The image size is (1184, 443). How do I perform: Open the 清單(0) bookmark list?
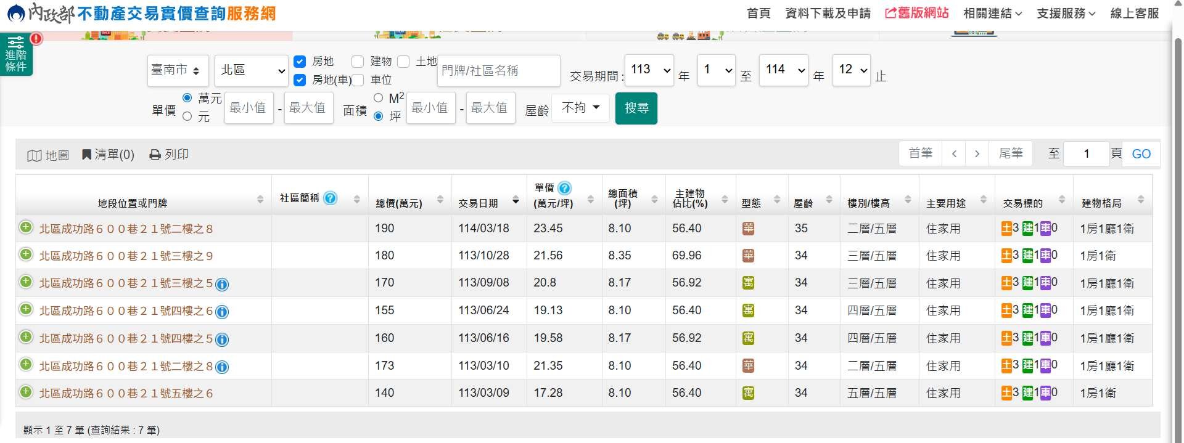pos(108,155)
